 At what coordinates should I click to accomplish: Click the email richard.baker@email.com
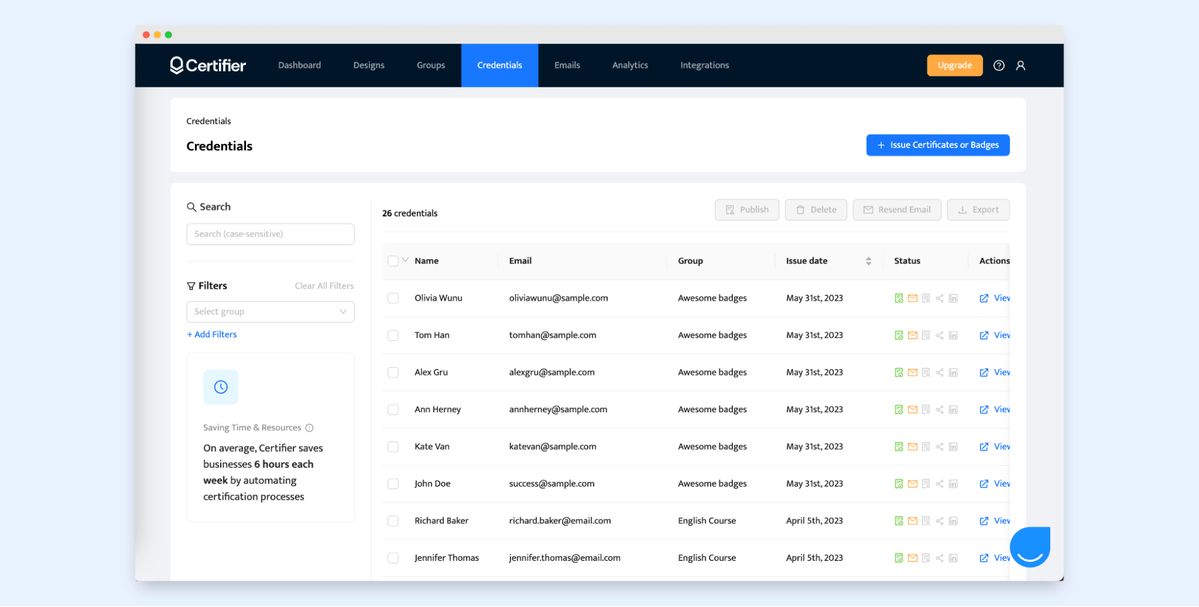pos(560,521)
